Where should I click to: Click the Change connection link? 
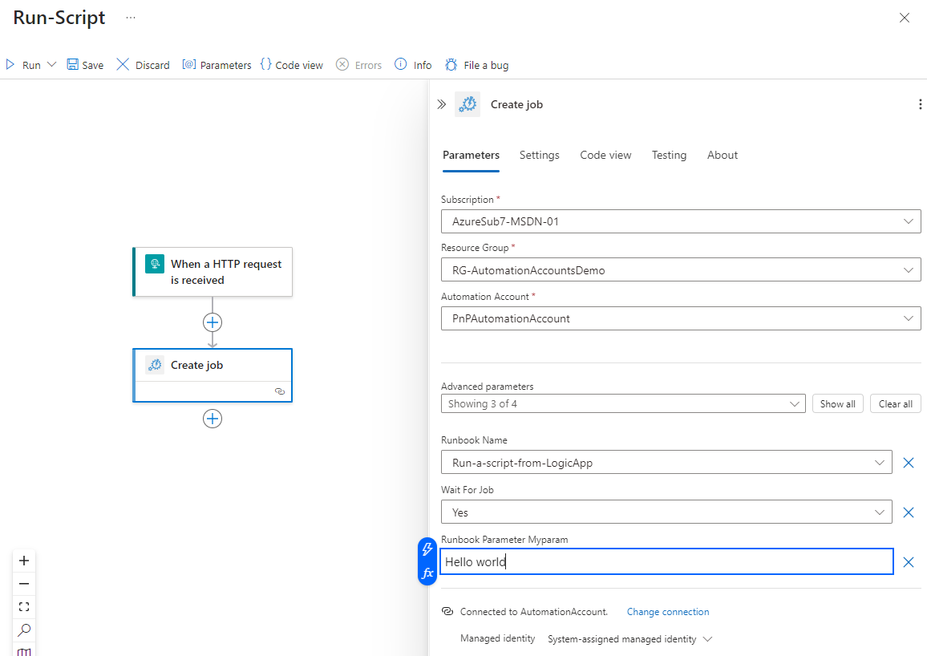667,612
